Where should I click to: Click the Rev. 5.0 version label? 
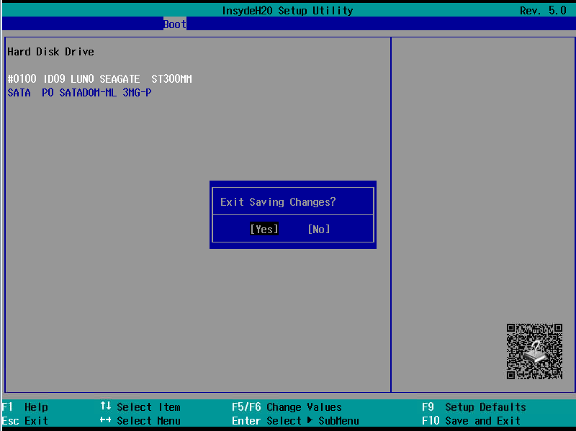click(x=543, y=11)
